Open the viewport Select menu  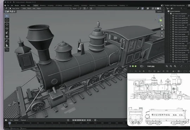click(x=29, y=8)
